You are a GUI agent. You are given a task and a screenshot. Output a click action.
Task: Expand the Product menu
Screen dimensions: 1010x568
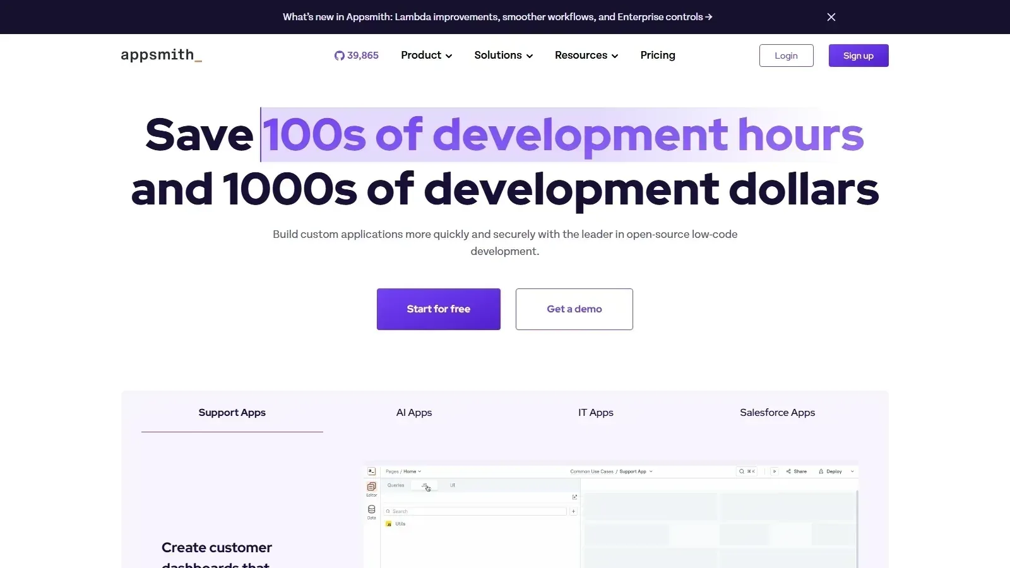427,56
